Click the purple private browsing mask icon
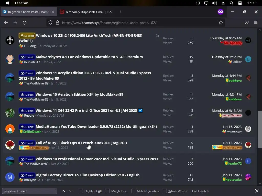Viewport: 262px width, 196px height. point(221,12)
